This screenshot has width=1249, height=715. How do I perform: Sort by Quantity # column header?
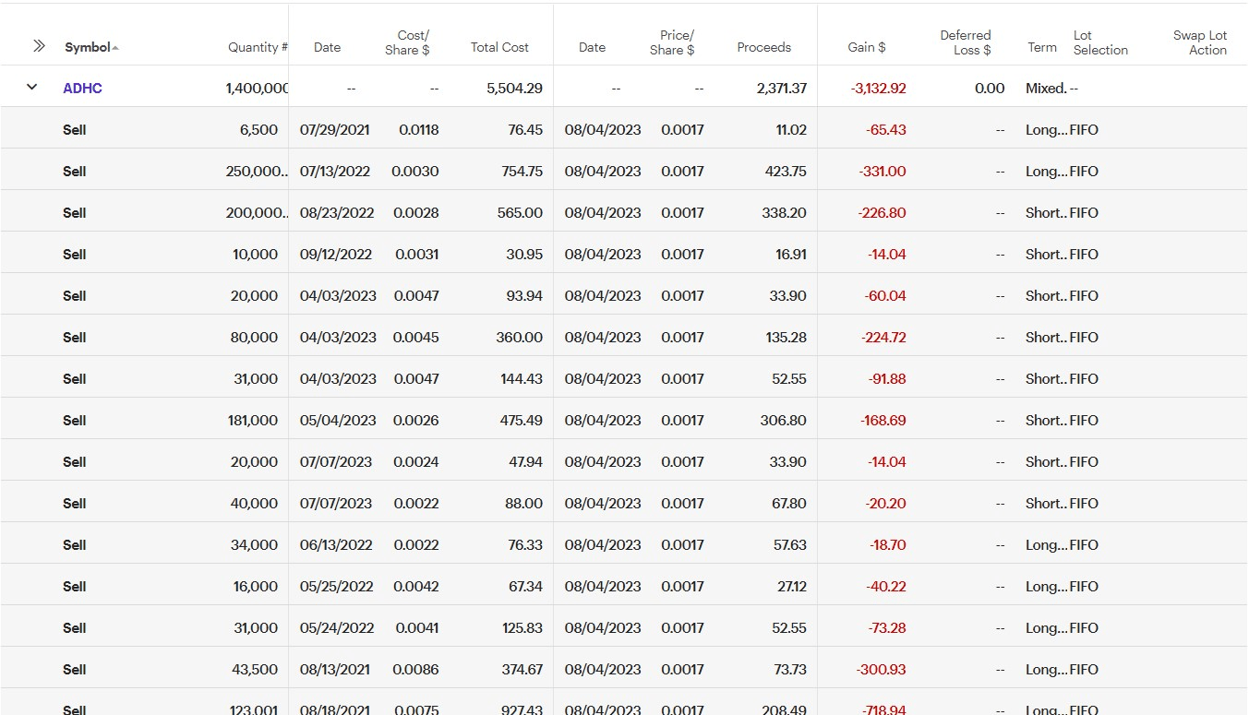pos(258,47)
